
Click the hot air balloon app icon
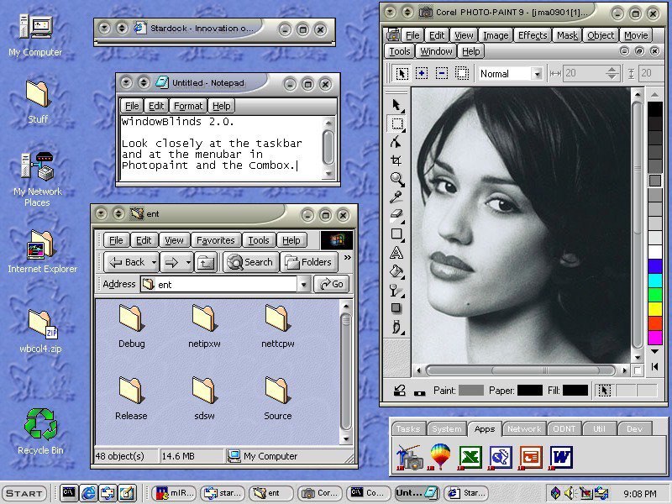[440, 457]
